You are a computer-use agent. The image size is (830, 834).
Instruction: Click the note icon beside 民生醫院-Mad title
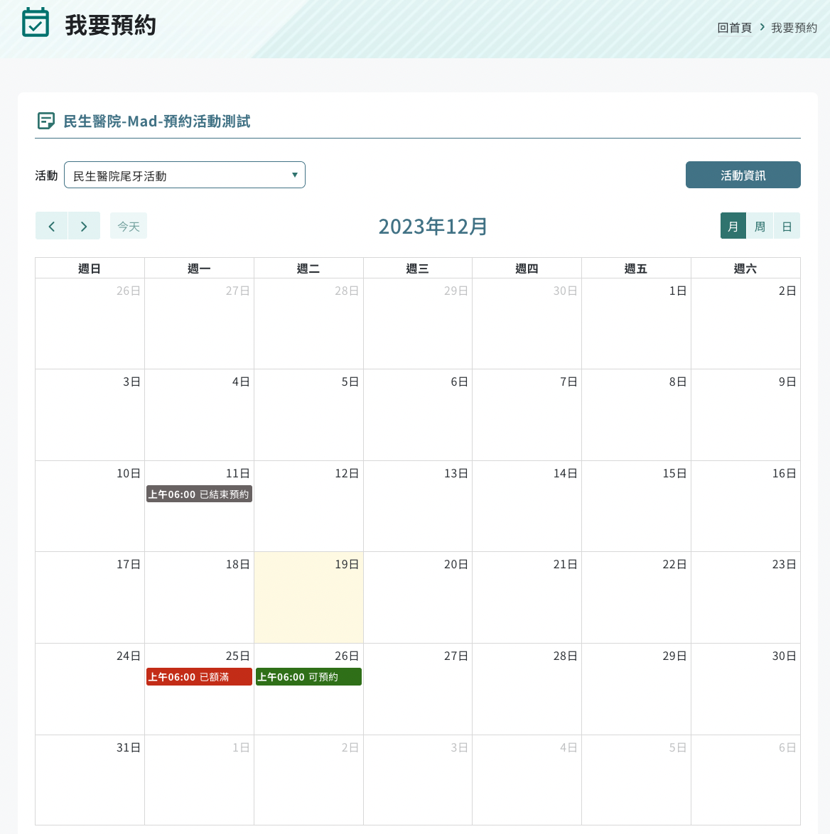coord(45,121)
